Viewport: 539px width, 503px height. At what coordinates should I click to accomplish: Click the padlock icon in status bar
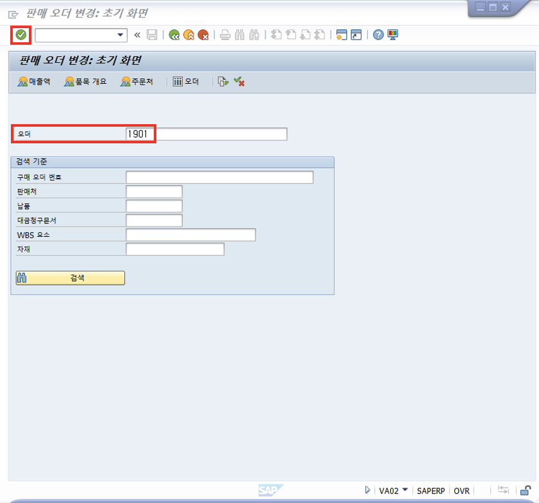[526, 490]
